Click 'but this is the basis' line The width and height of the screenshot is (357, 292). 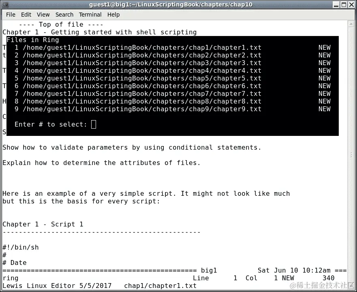tap(81, 201)
